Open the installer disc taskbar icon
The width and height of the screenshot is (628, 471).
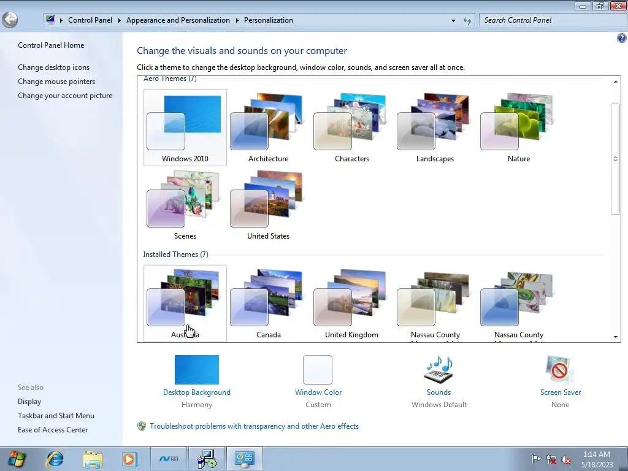coord(207,459)
